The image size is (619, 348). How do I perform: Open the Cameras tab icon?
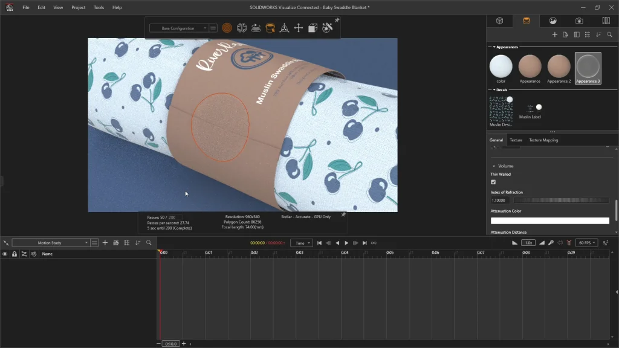tap(579, 21)
